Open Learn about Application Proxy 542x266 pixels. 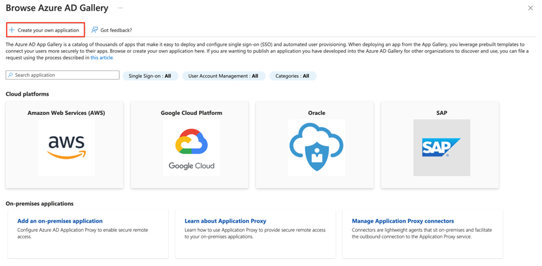click(x=225, y=221)
